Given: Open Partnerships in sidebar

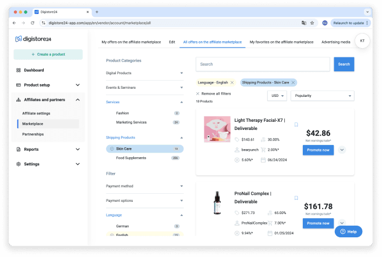Looking at the screenshot, I should point(33,134).
